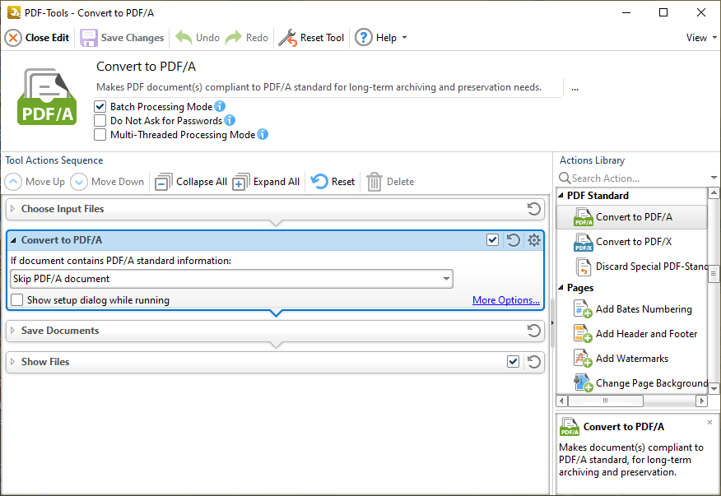This screenshot has width=721, height=496.
Task: Open settings gear on Convert to PDF/A action
Action: tap(533, 239)
